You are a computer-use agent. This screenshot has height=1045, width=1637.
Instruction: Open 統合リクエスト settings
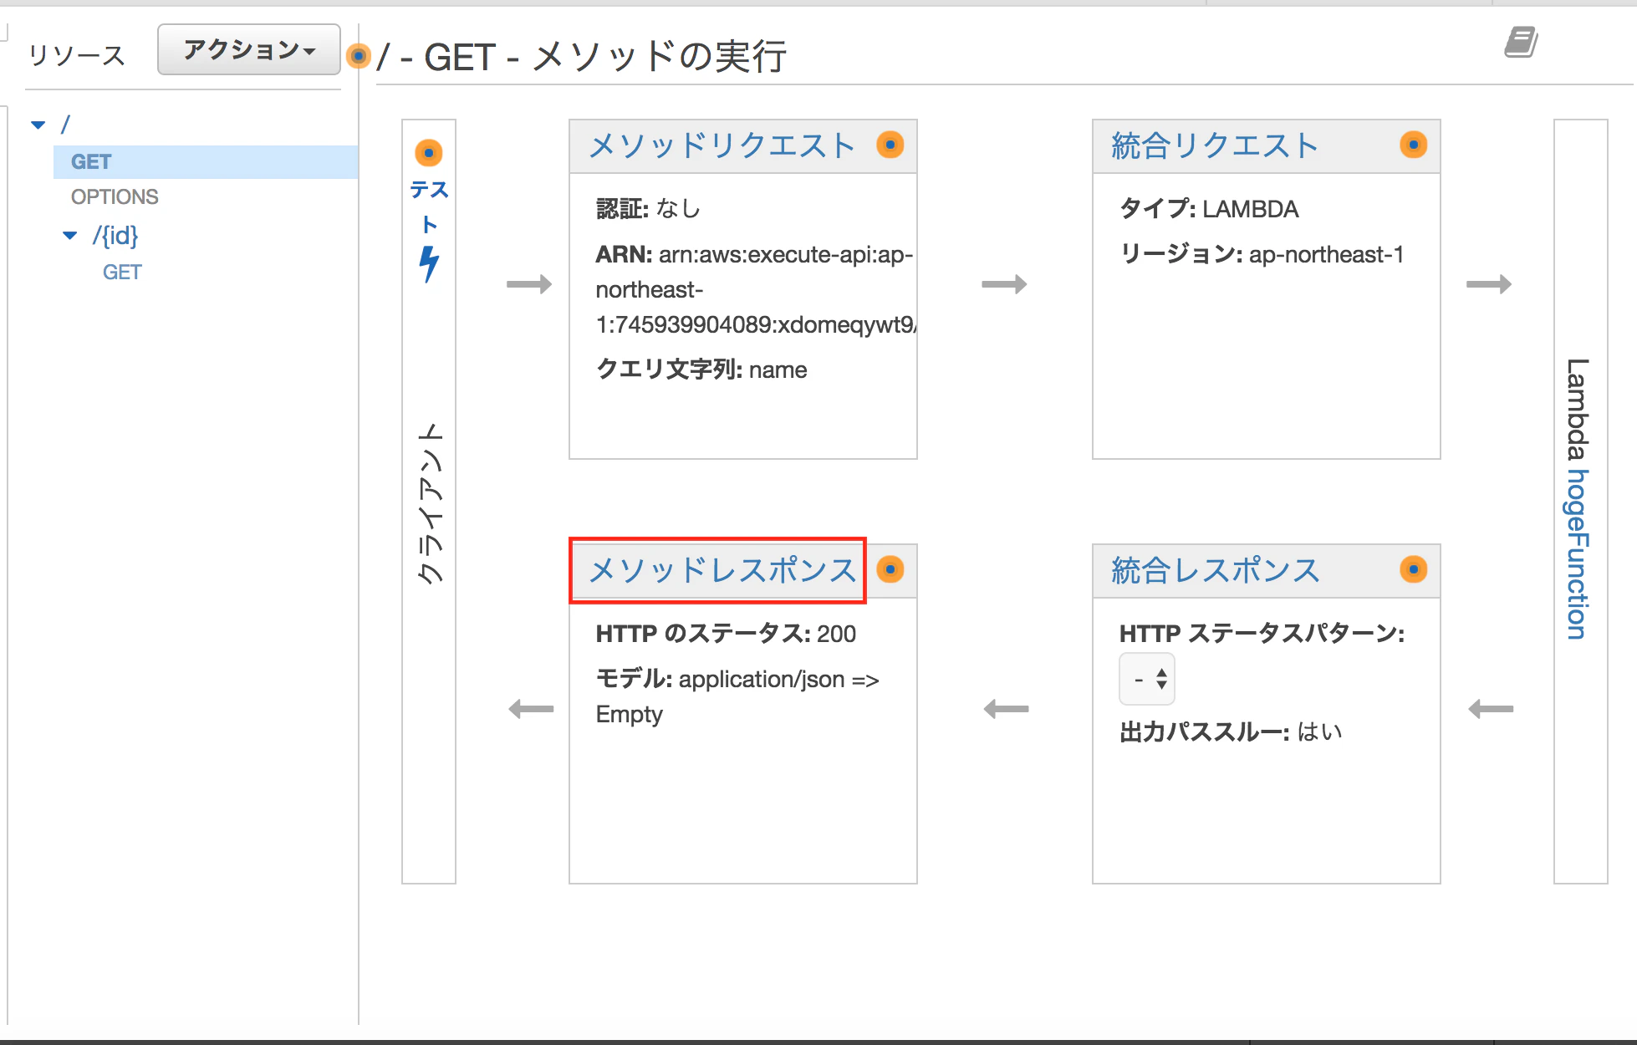tap(1216, 145)
